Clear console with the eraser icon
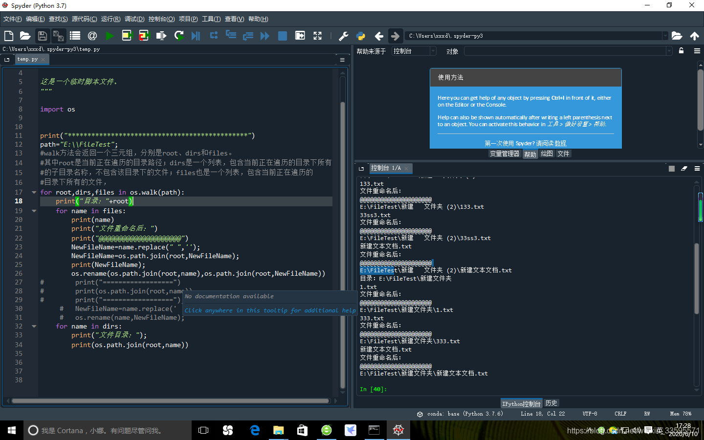Viewport: 704px width, 440px height. (684, 168)
